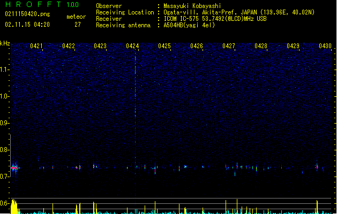Click the 1.0 kHz axis label
Viewport: 337px width, 214px height.
click(5, 96)
